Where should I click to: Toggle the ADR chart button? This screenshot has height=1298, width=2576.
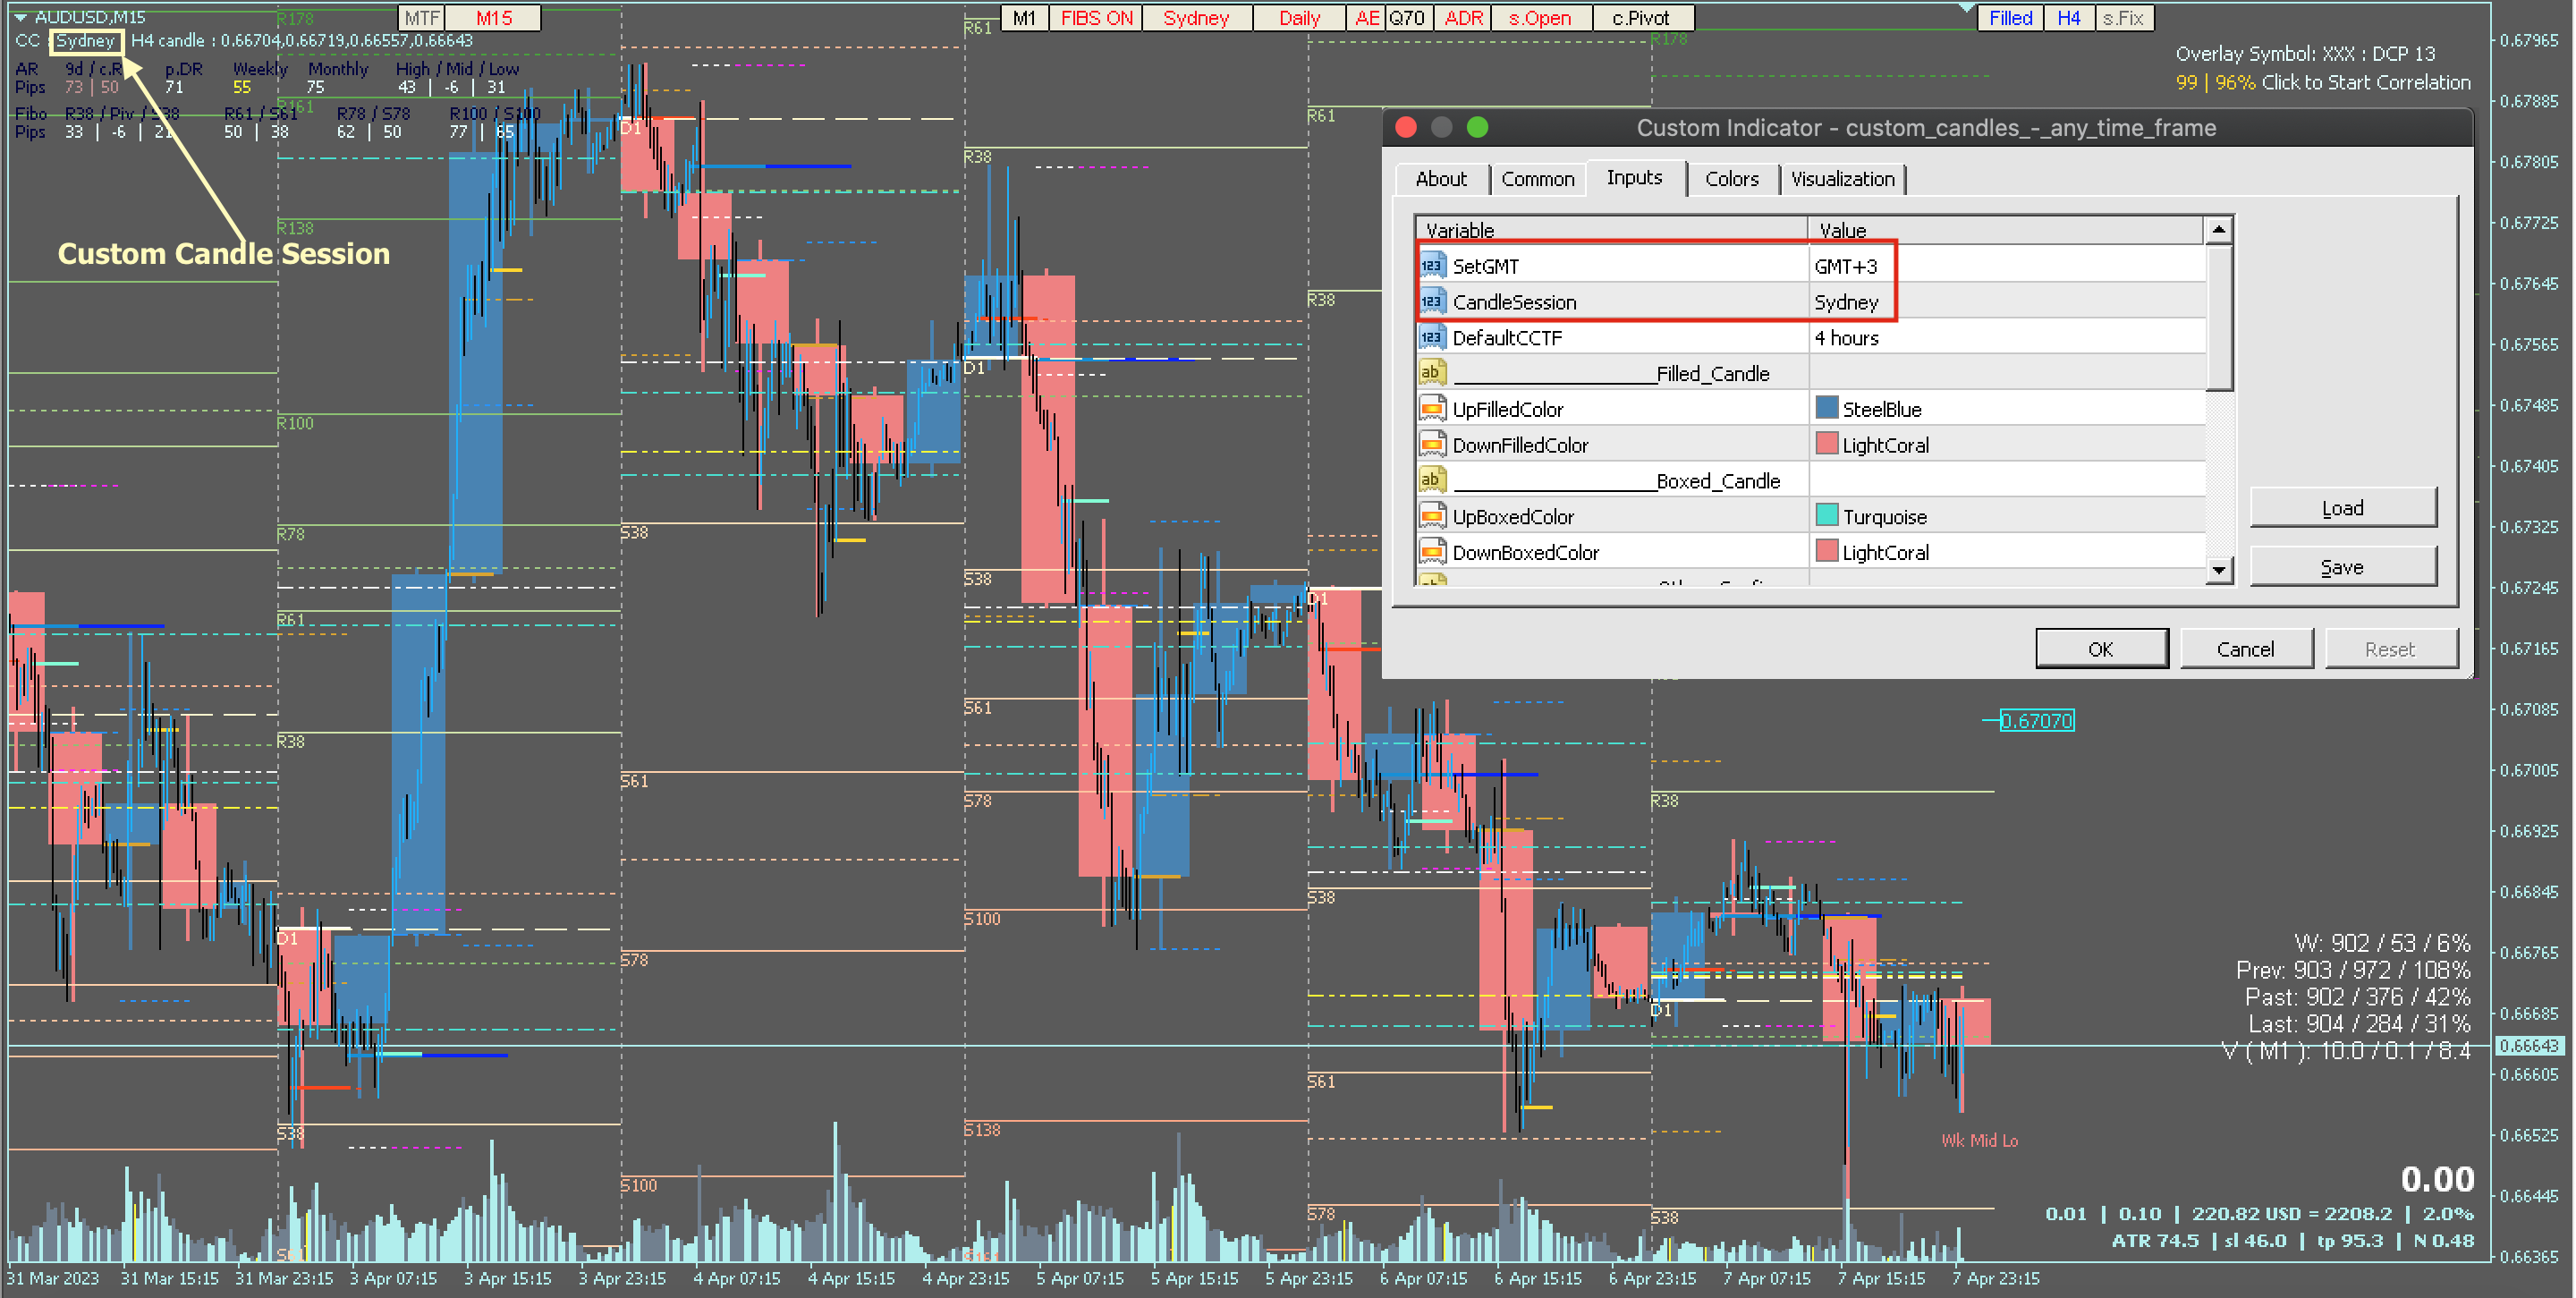click(1463, 18)
